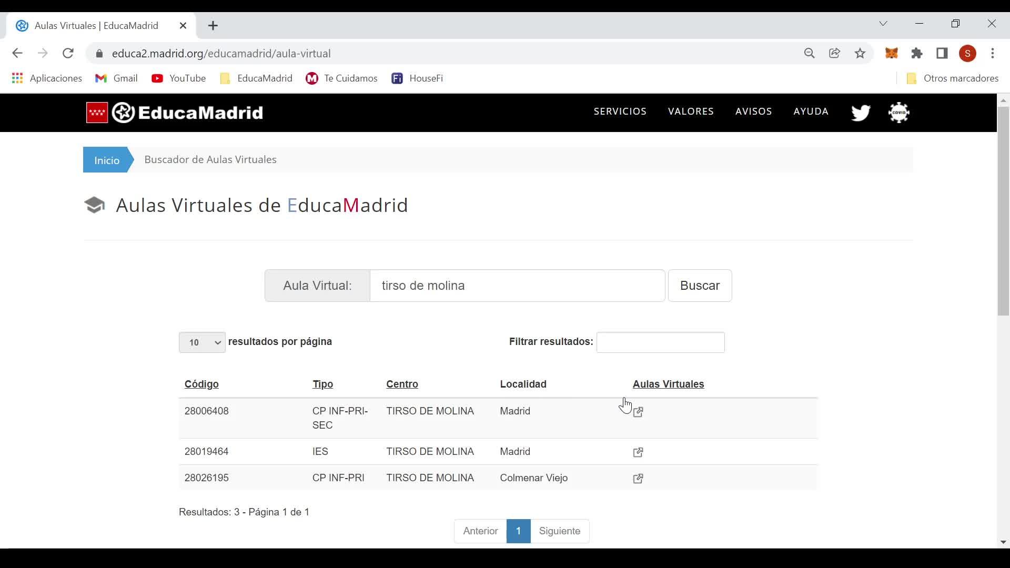Click the COVID icon in header
This screenshot has width=1010, height=568.
click(898, 113)
